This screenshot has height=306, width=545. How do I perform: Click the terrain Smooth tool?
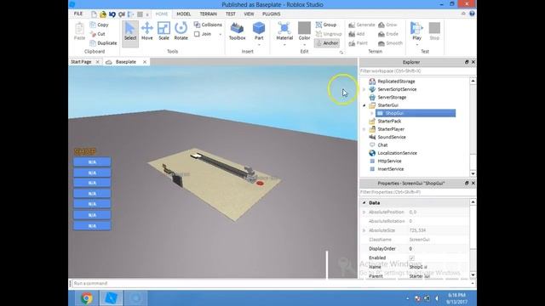point(390,43)
